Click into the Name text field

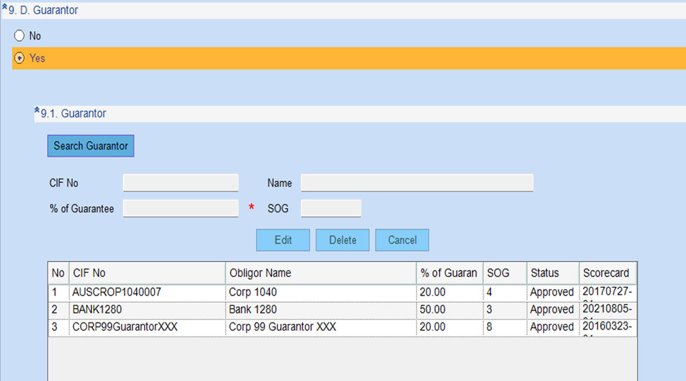pos(416,183)
